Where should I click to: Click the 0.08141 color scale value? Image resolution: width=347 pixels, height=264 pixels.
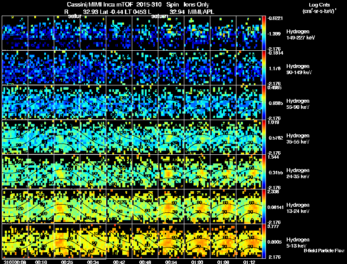coord(275,207)
